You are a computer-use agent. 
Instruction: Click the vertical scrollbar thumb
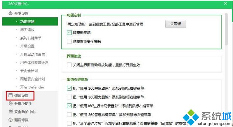click(x=226, y=29)
